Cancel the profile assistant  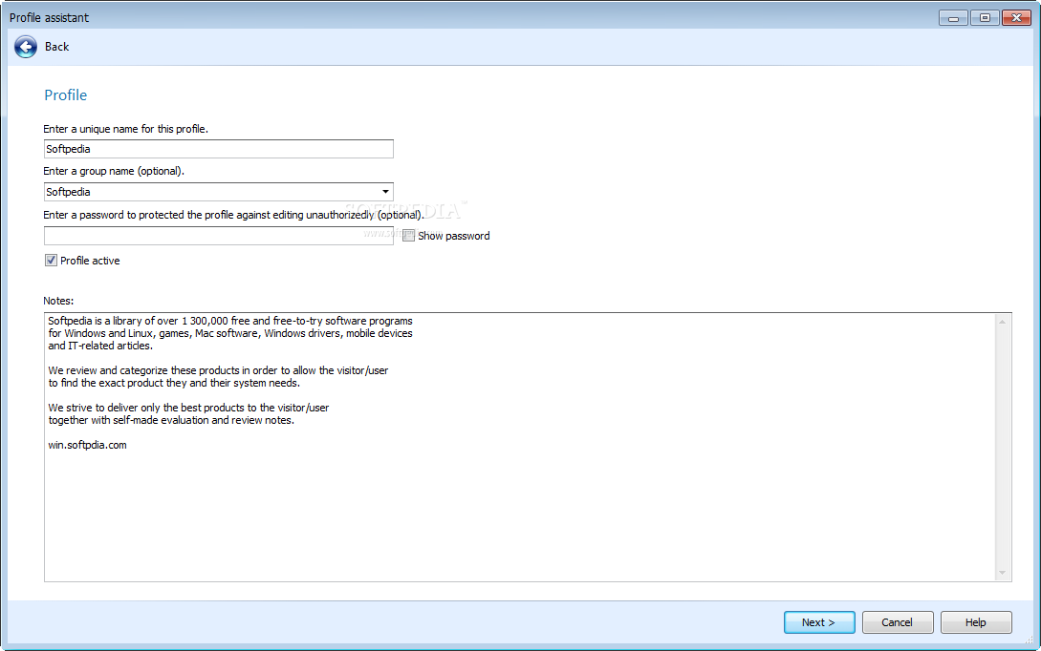(898, 622)
